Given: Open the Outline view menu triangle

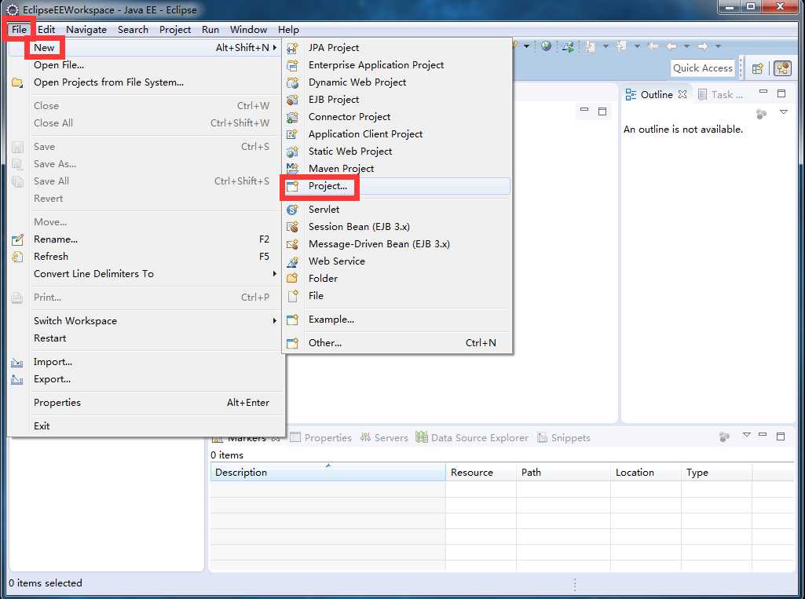Looking at the screenshot, I should click(x=784, y=112).
